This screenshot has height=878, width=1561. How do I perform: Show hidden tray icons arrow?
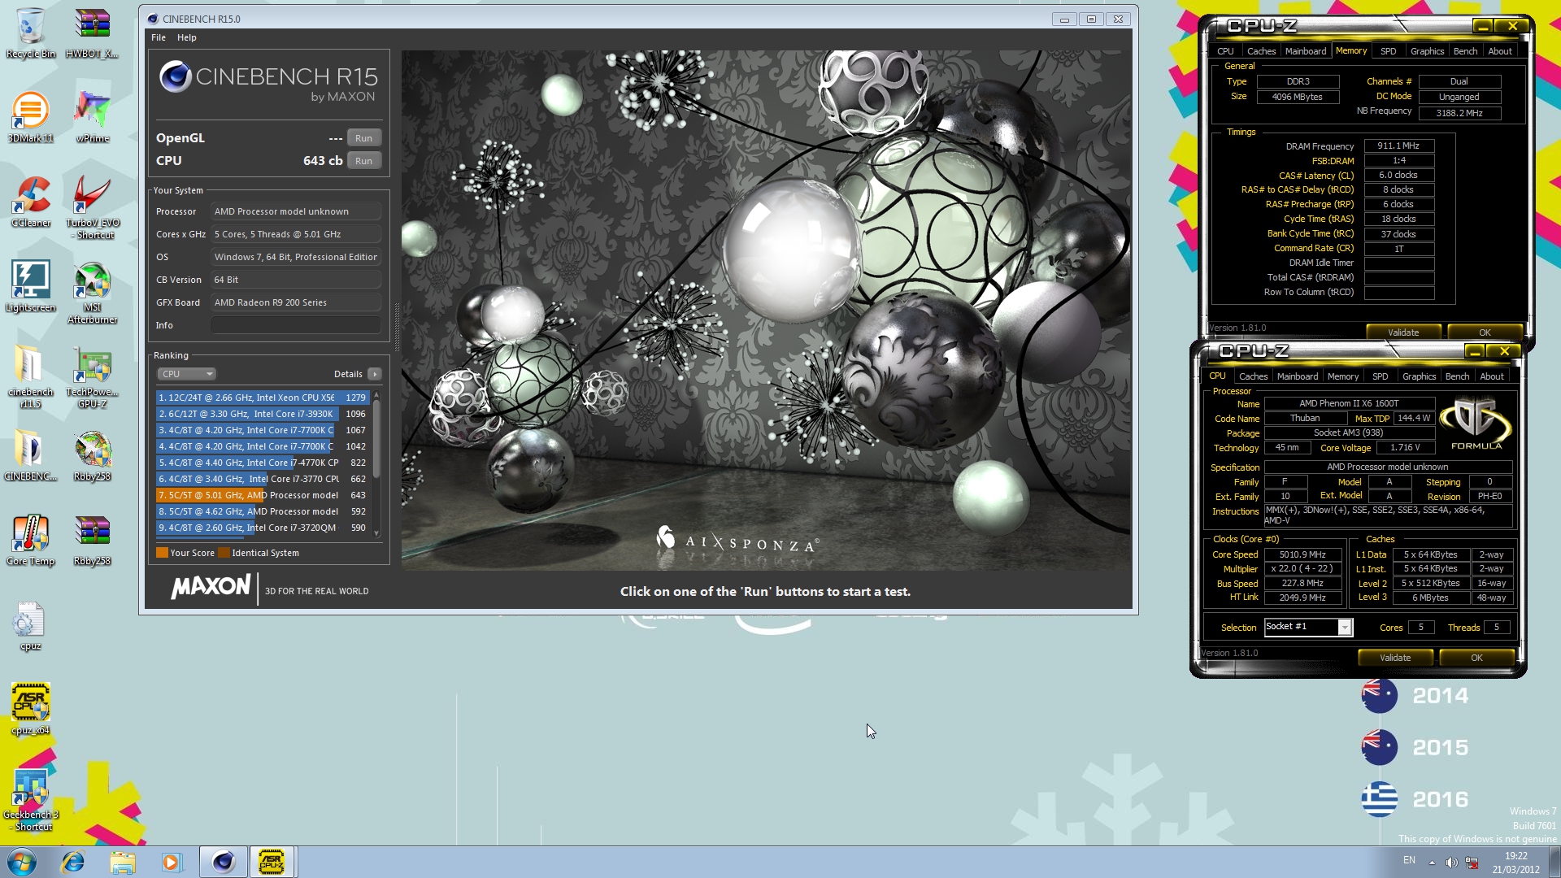pyautogui.click(x=1432, y=863)
